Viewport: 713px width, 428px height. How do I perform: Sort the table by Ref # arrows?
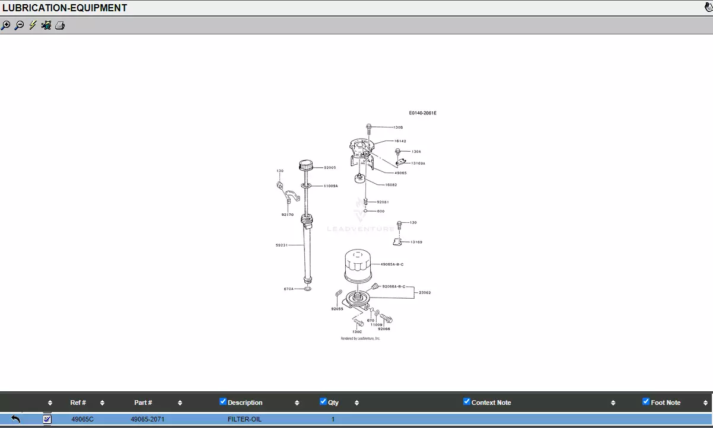102,403
